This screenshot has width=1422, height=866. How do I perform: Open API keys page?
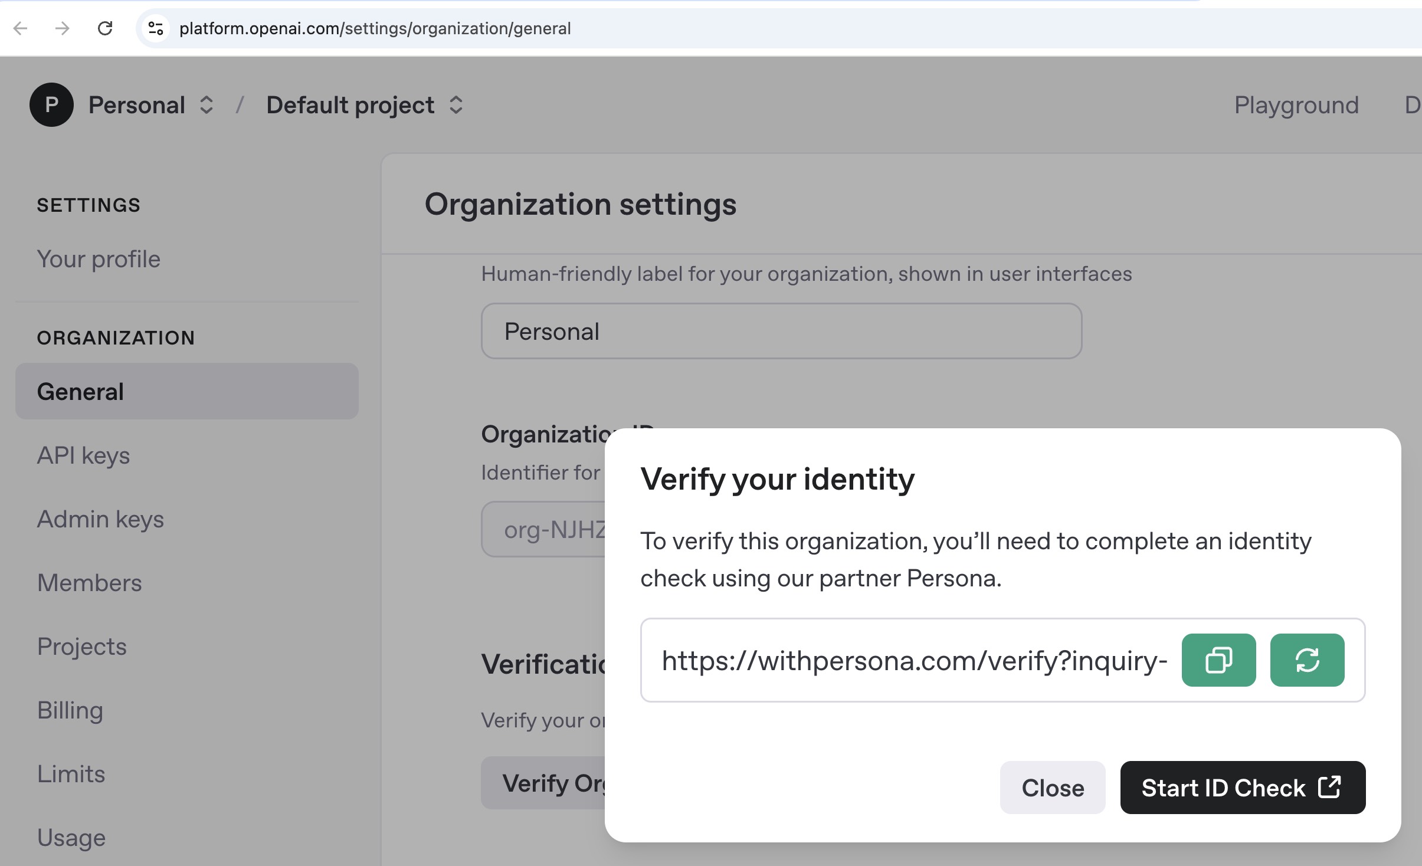83,455
